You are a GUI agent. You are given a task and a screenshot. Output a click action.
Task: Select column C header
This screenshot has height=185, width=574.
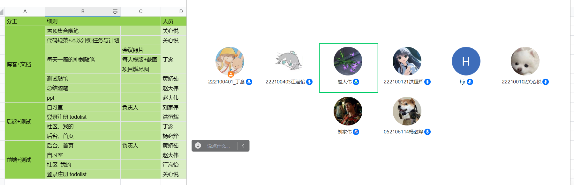tap(140, 11)
